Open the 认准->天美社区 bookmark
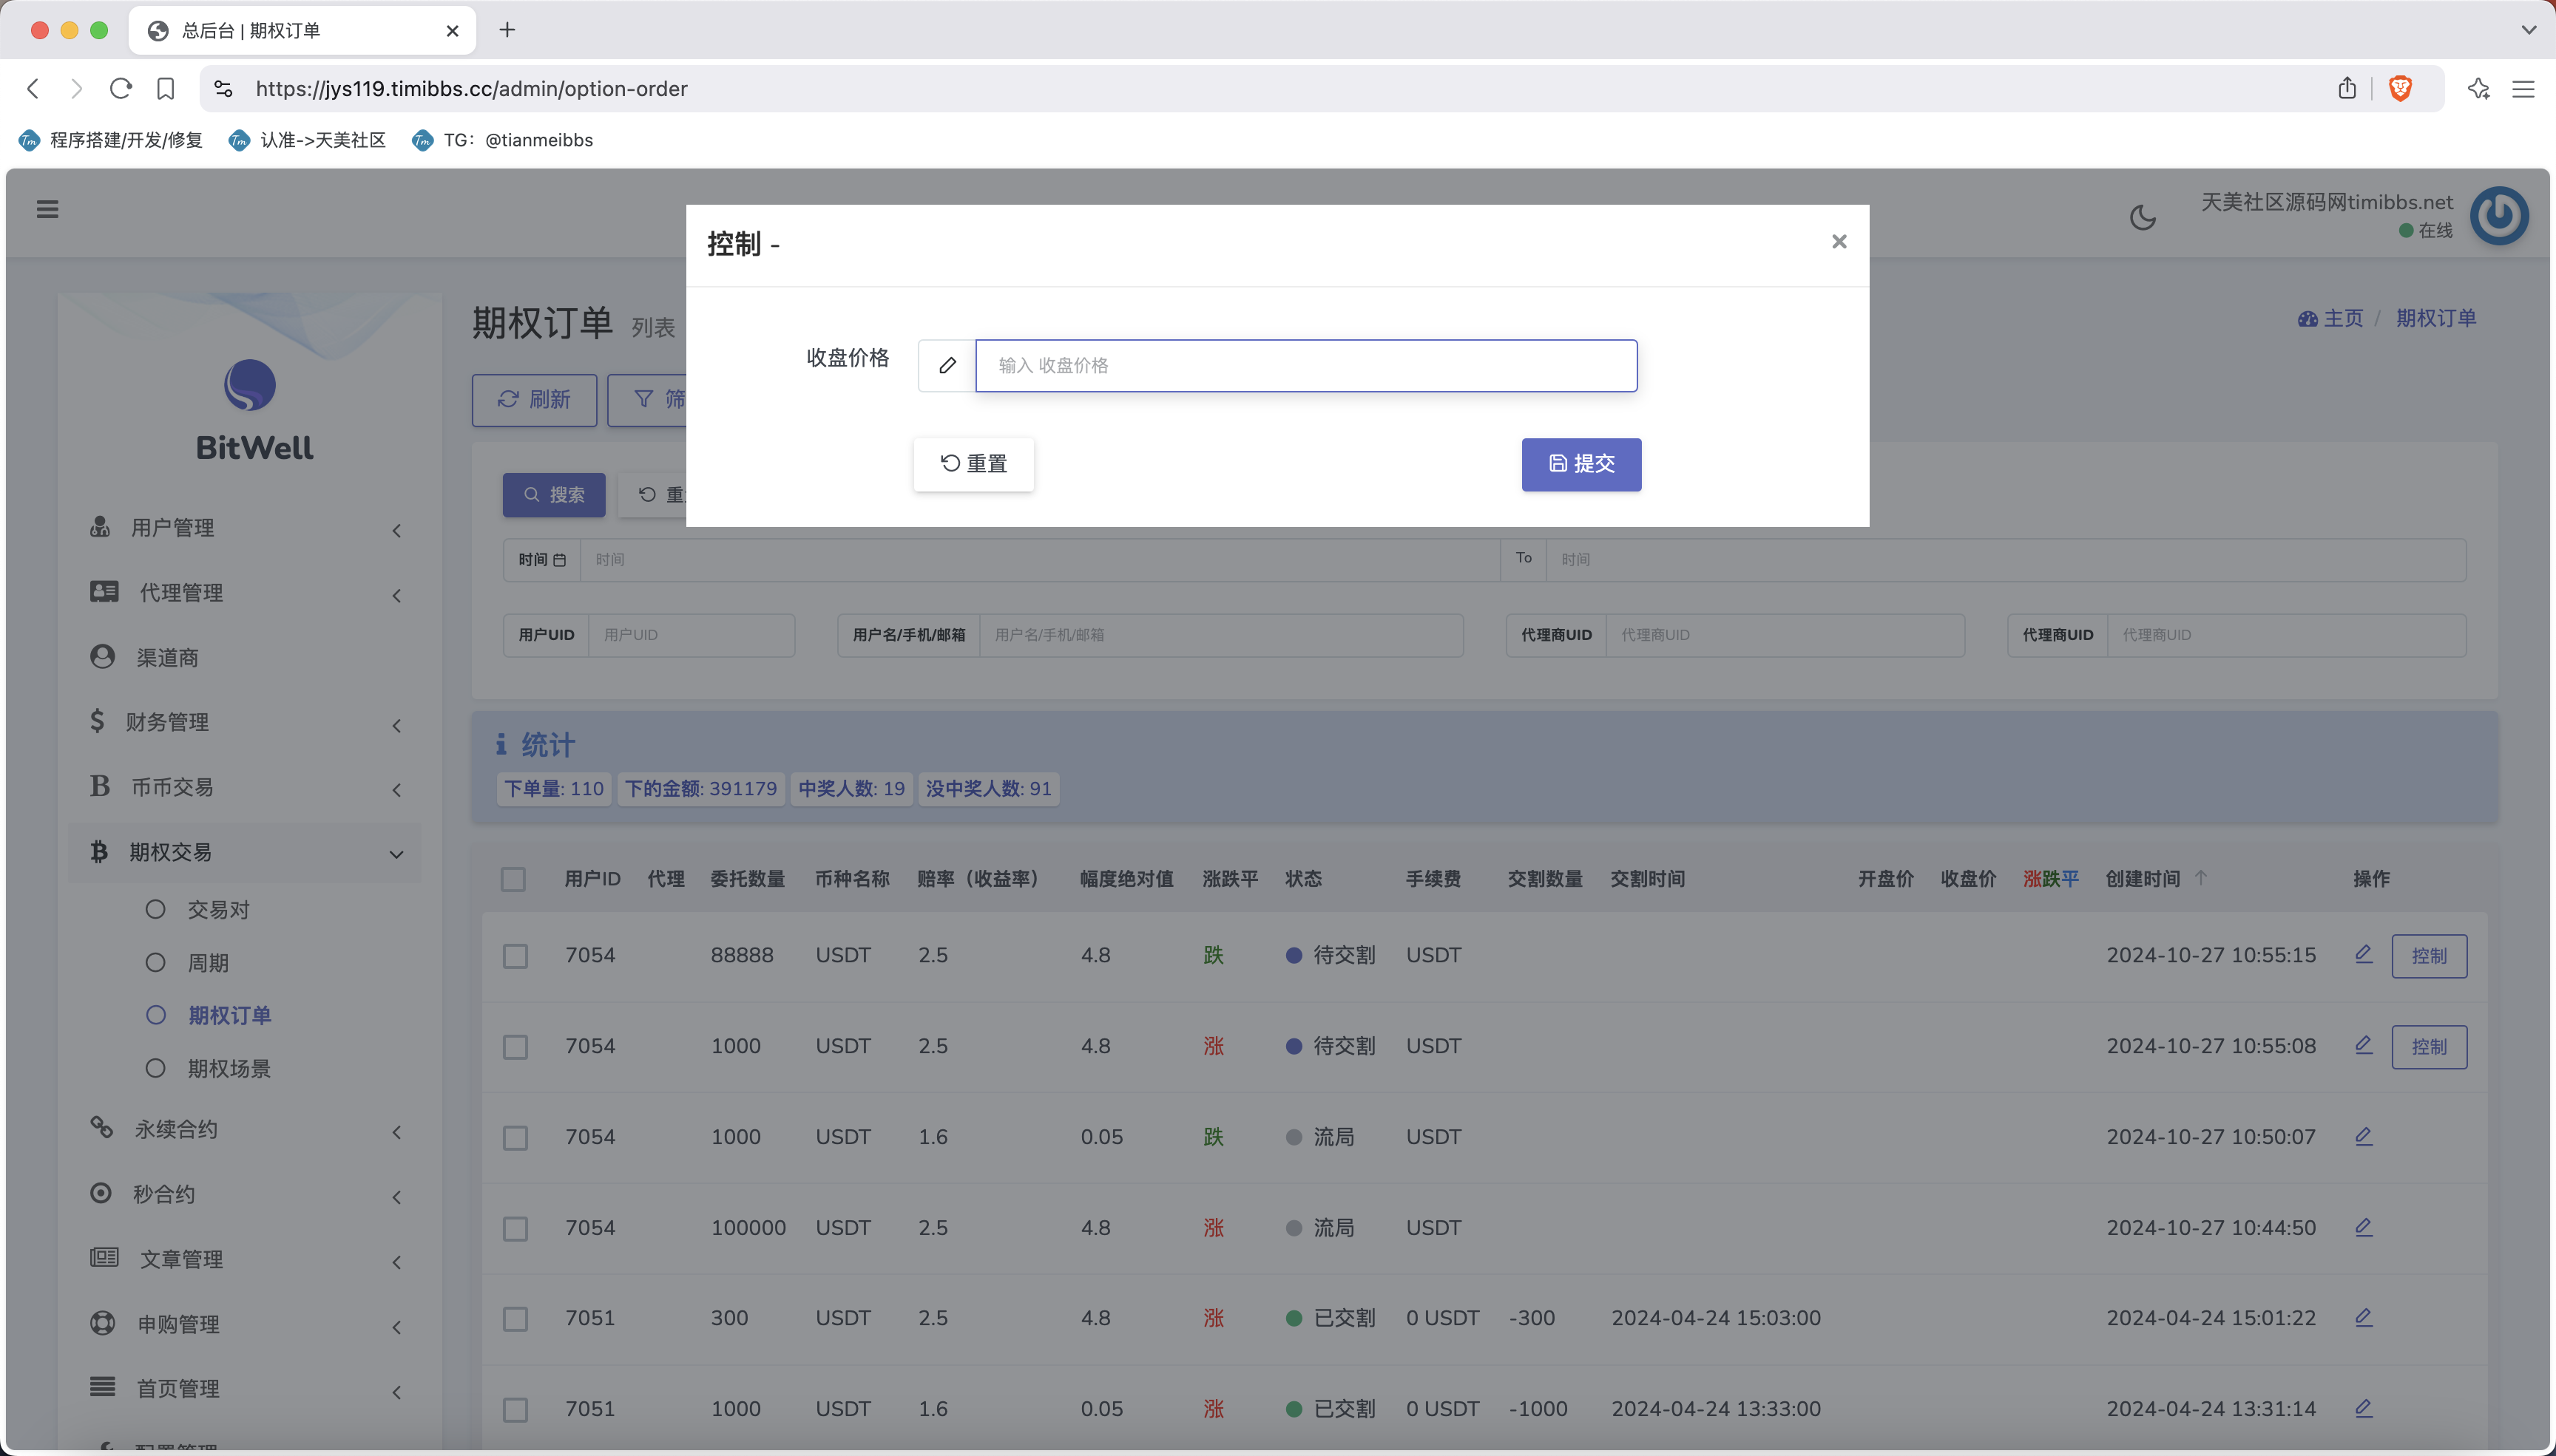The height and width of the screenshot is (1456, 2556). tap(307, 140)
